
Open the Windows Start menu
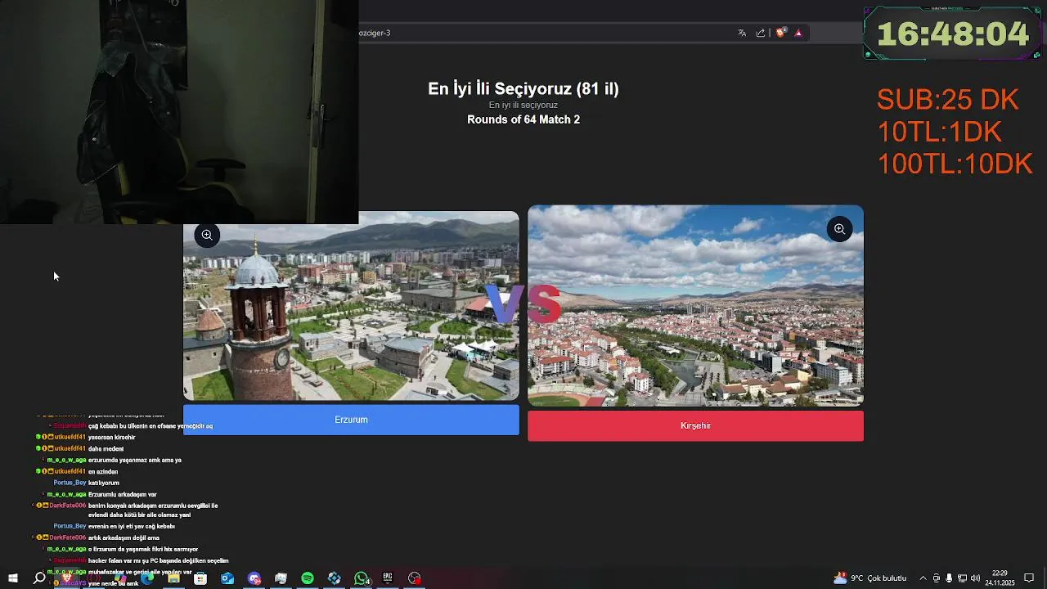[x=13, y=578]
